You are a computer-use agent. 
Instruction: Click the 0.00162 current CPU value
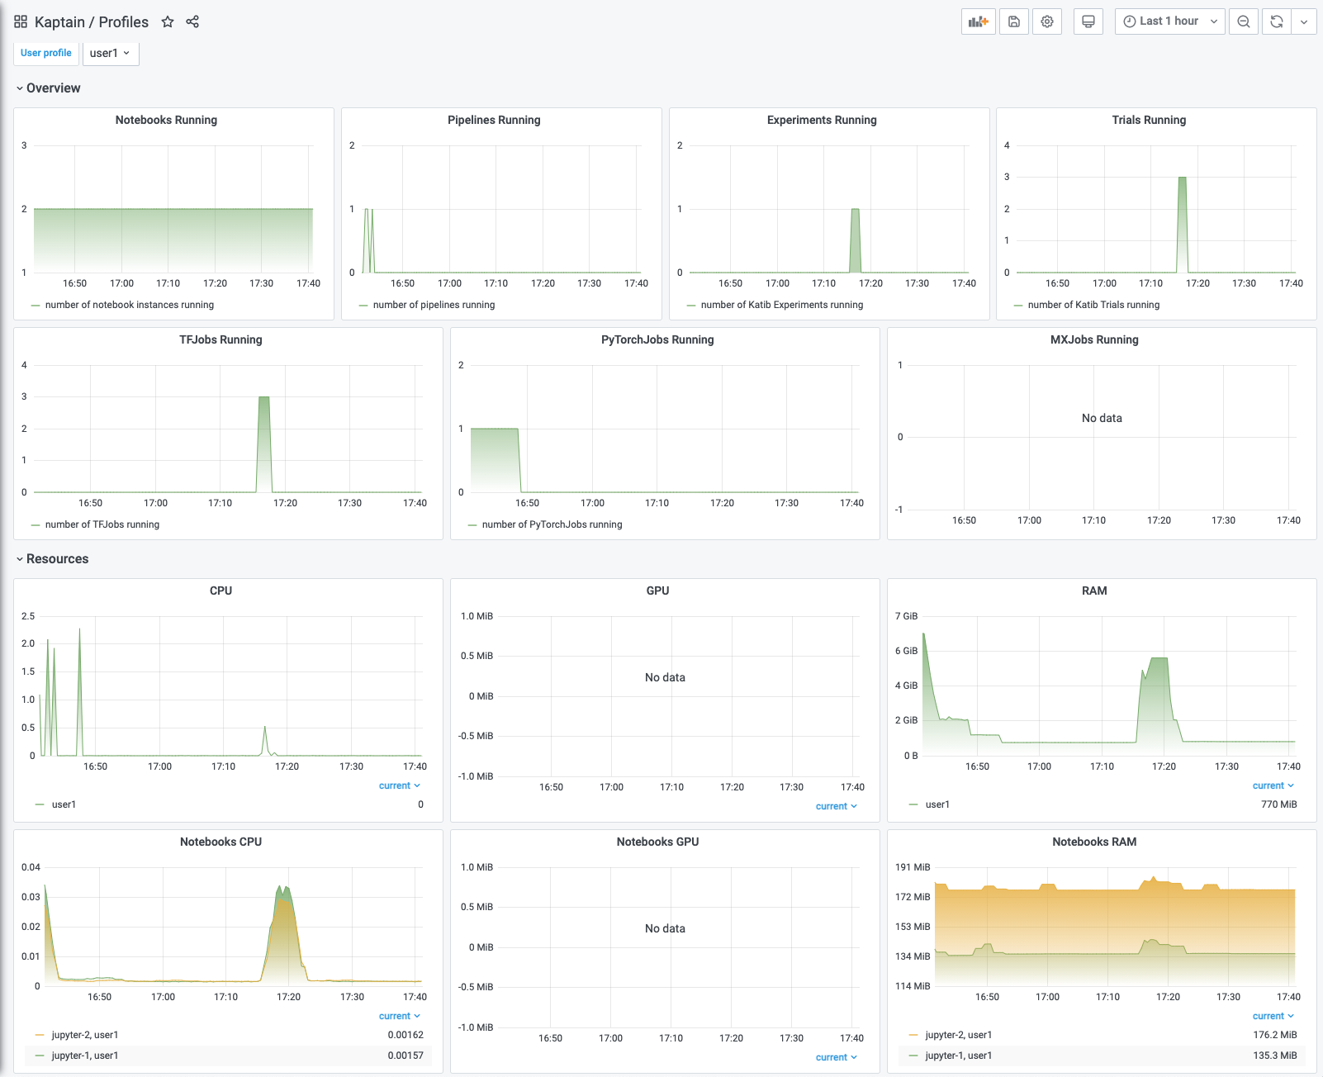coord(405,1035)
